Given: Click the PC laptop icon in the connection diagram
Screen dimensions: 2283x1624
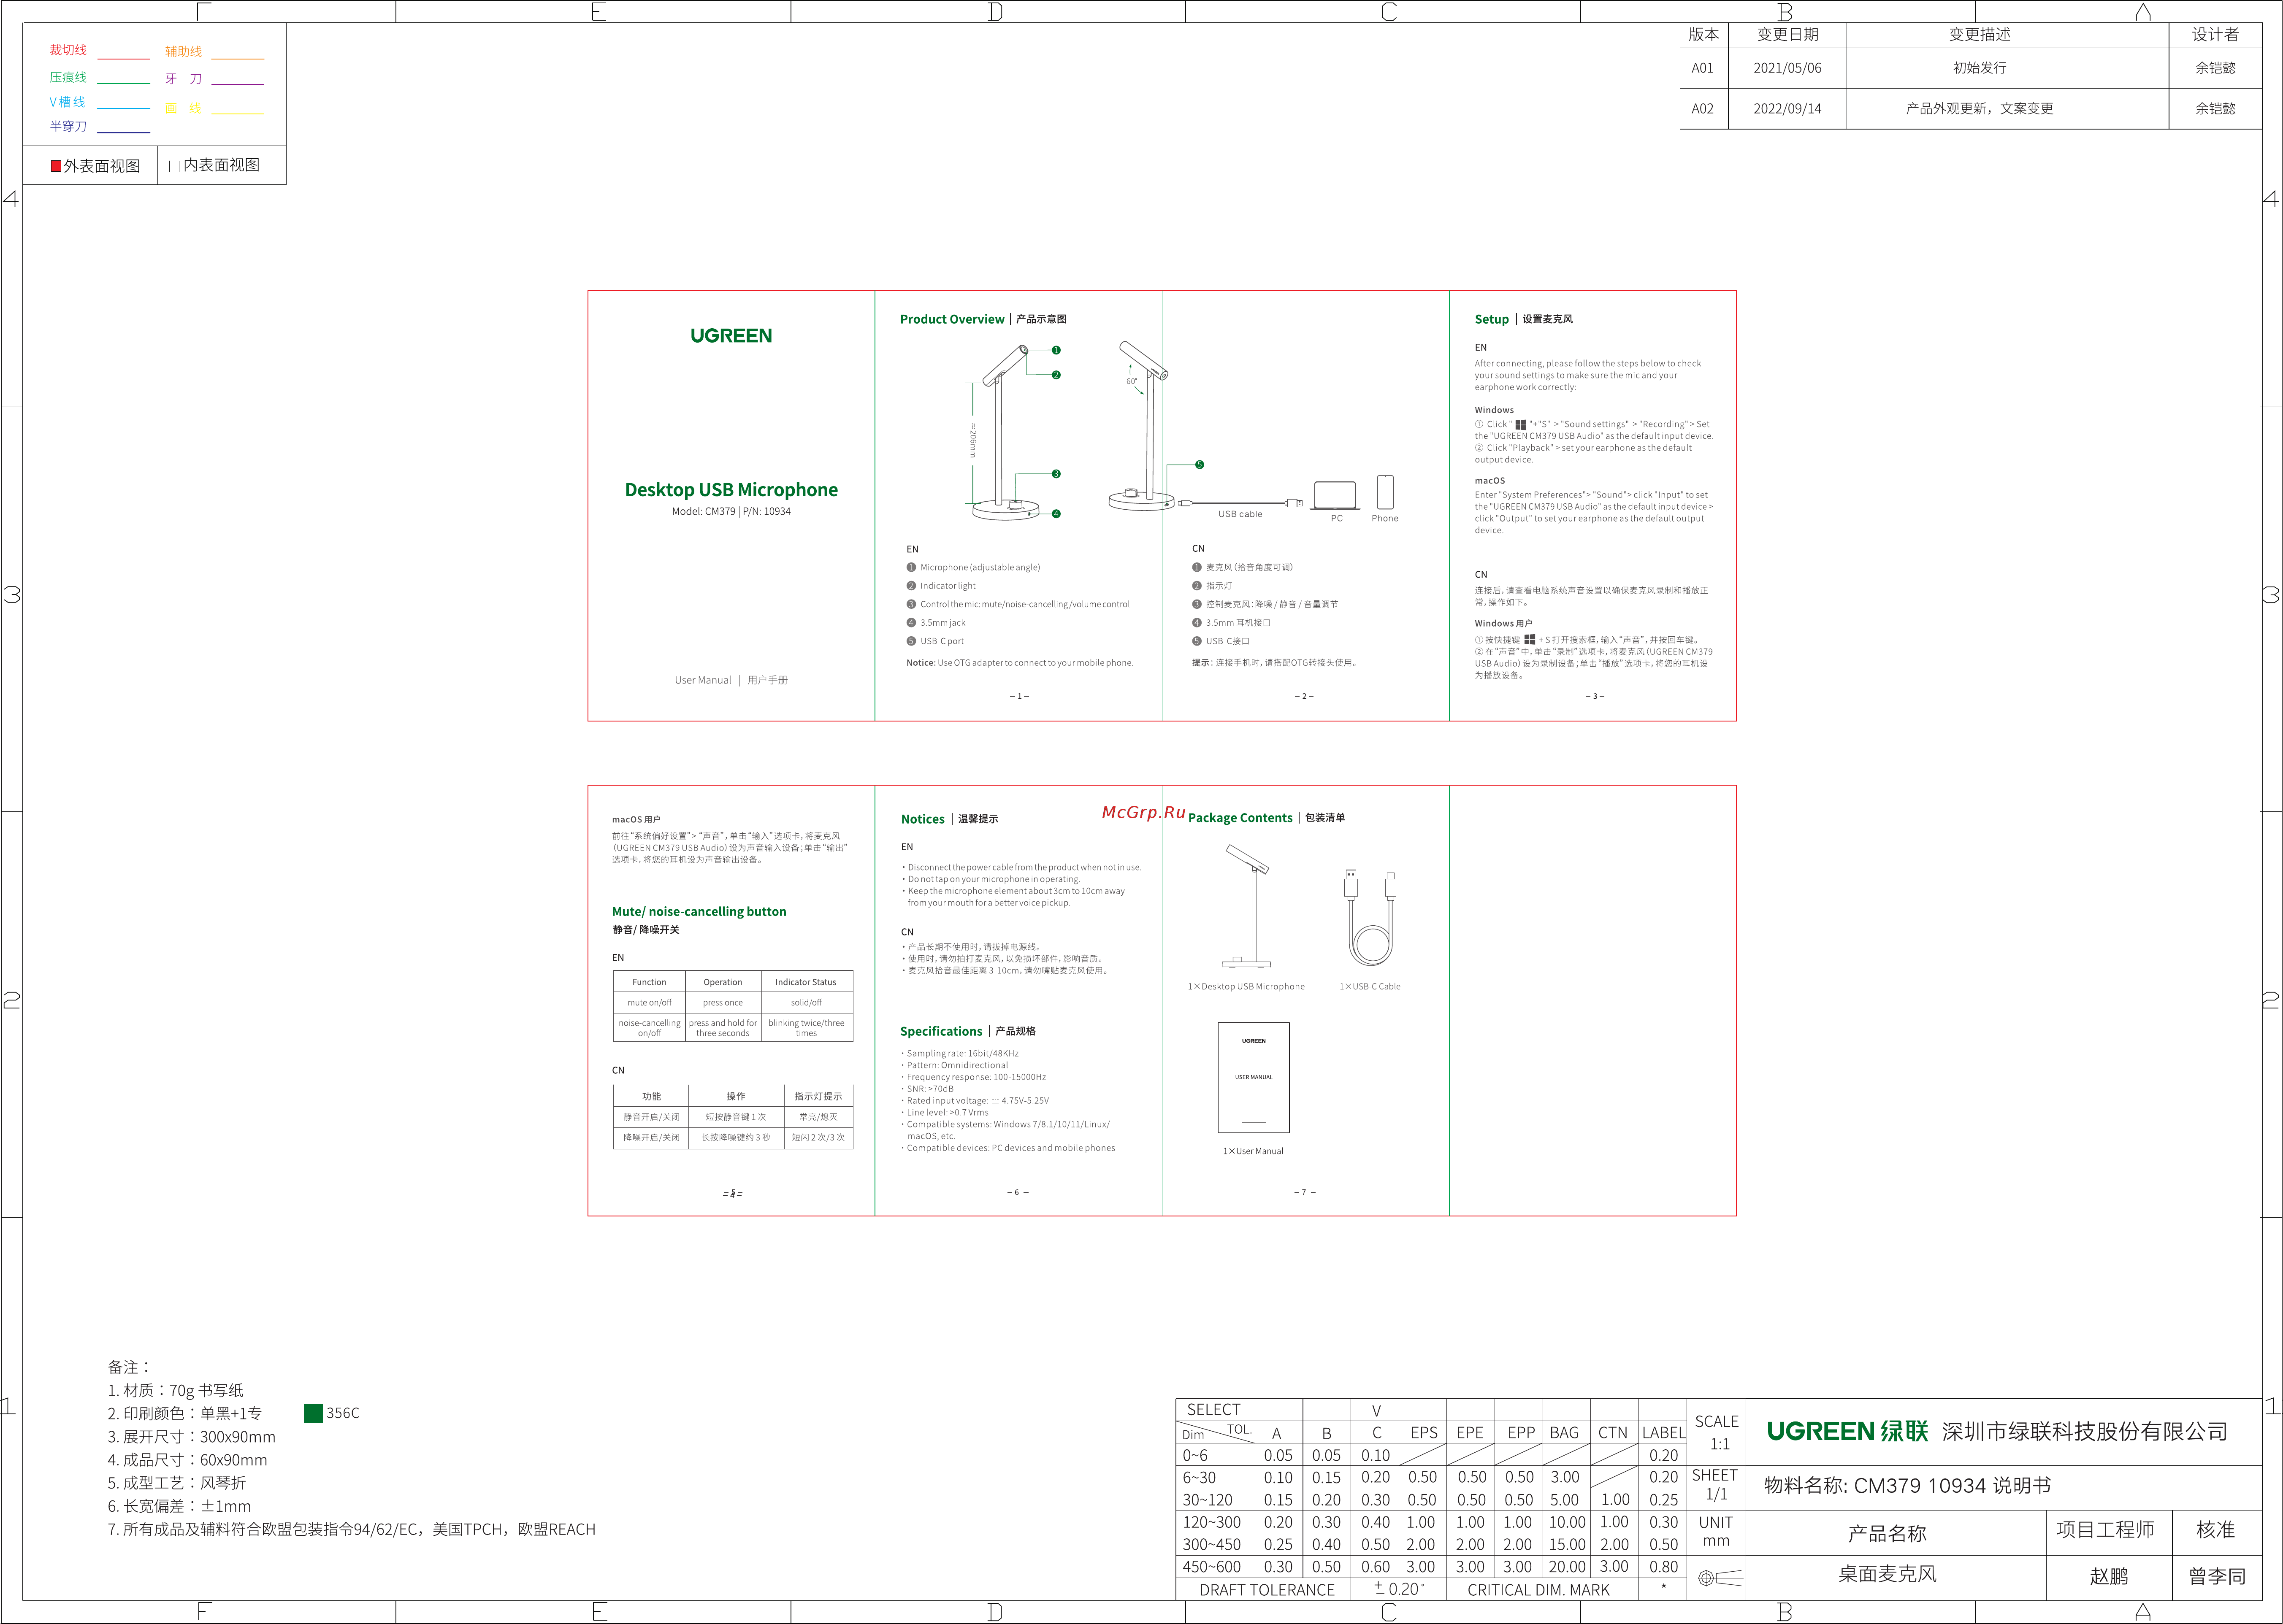Looking at the screenshot, I should pyautogui.click(x=1335, y=496).
